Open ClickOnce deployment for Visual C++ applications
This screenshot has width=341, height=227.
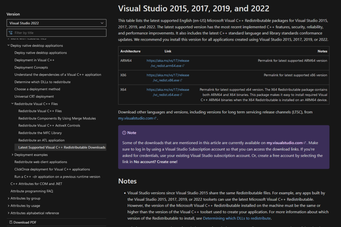coord(52,169)
